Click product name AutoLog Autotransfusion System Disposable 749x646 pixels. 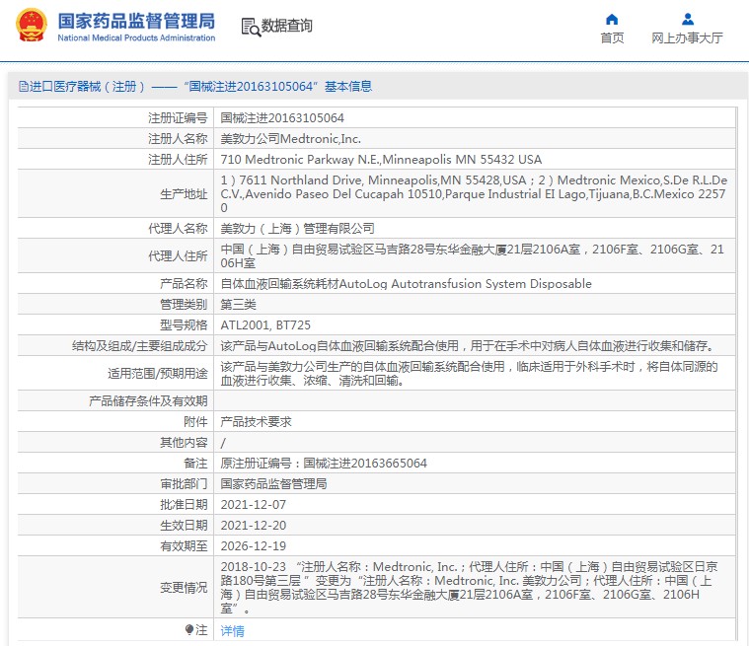coord(406,284)
